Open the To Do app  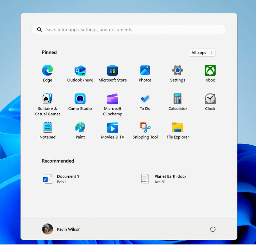click(x=145, y=99)
